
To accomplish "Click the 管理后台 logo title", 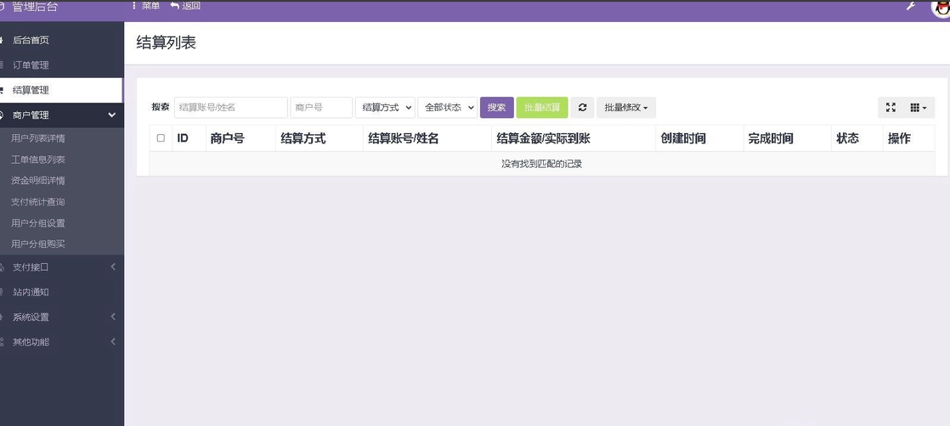I will coord(35,7).
